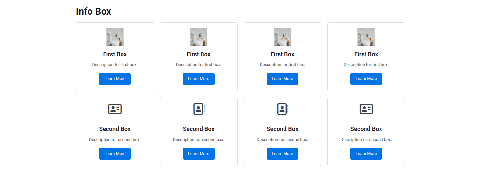The height and width of the screenshot is (184, 487).
Task: Select the First Box title in the first card
Action: tap(115, 54)
